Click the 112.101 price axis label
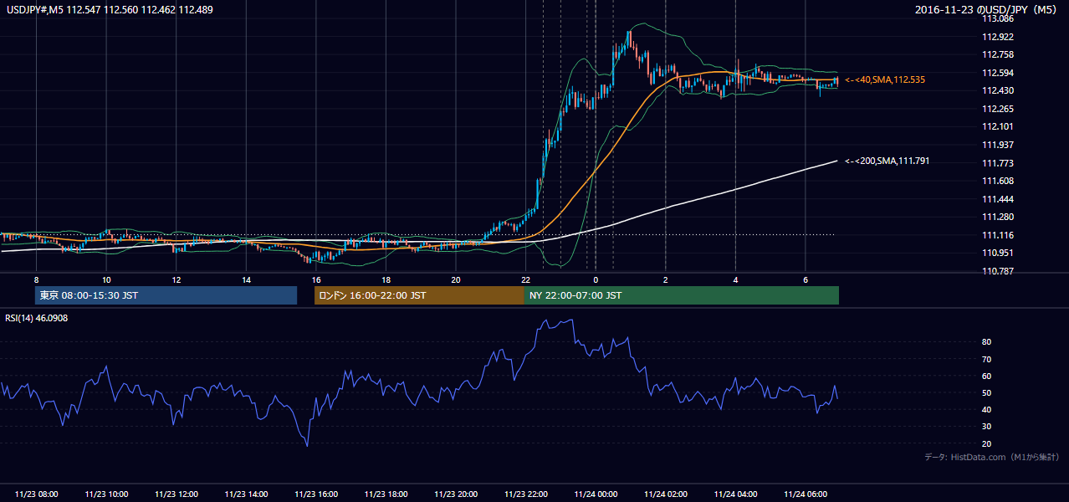1069x502 pixels. click(997, 126)
